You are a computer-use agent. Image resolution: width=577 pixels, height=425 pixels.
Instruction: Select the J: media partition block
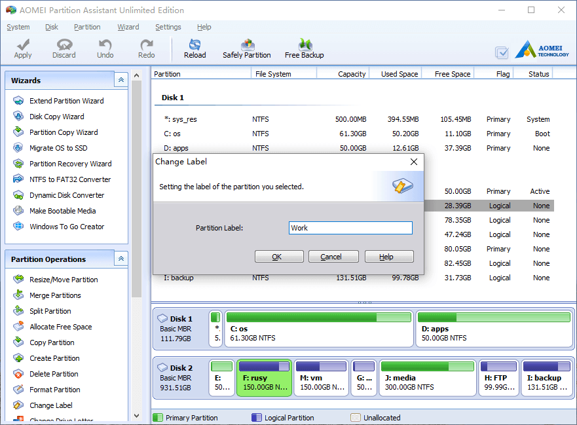click(428, 378)
